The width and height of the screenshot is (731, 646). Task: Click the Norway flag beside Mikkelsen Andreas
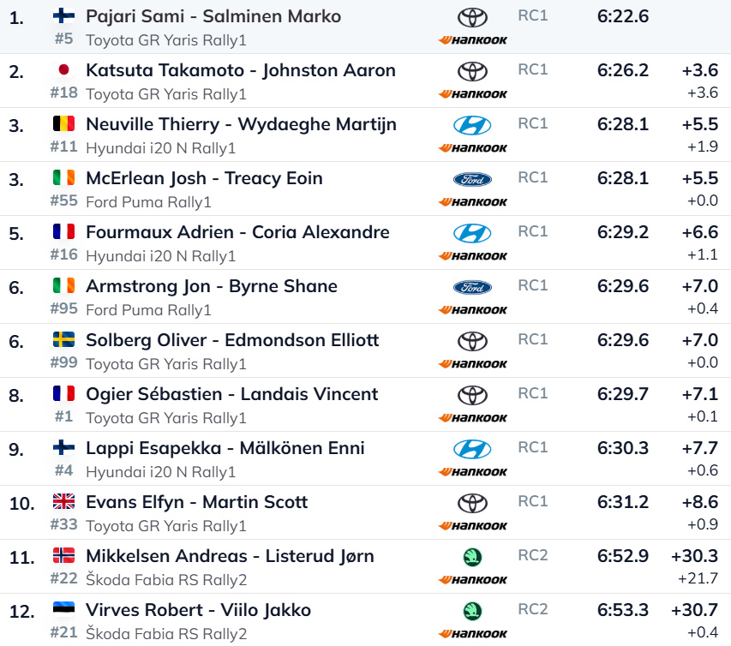(63, 556)
